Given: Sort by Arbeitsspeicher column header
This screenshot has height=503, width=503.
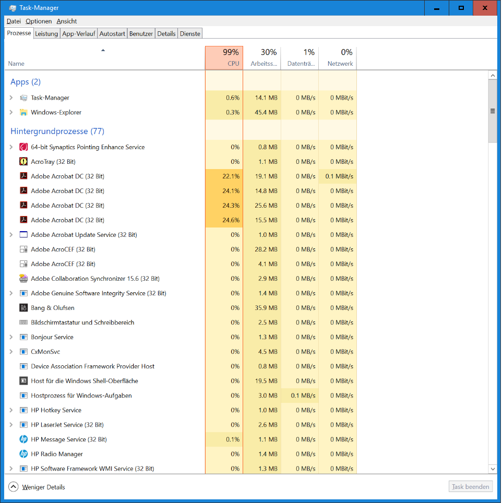Looking at the screenshot, I should 262,58.
